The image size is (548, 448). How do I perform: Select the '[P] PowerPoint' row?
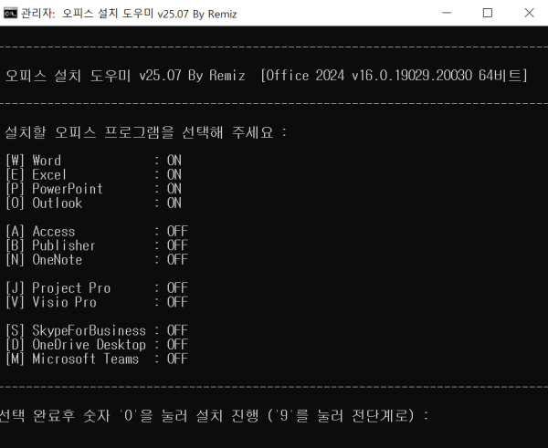point(94,189)
